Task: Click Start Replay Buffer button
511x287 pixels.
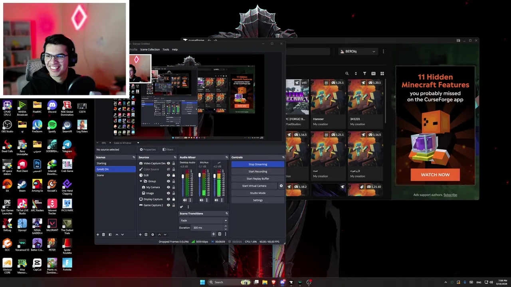Action: 258,179
